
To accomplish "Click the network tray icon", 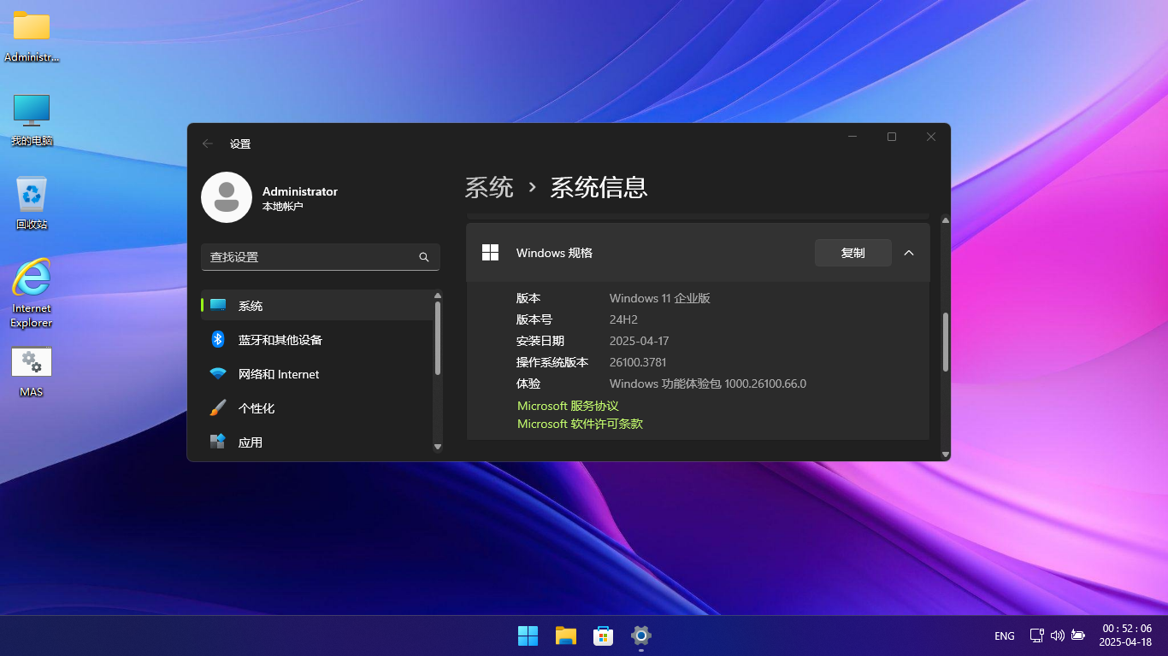I will pyautogui.click(x=1036, y=635).
